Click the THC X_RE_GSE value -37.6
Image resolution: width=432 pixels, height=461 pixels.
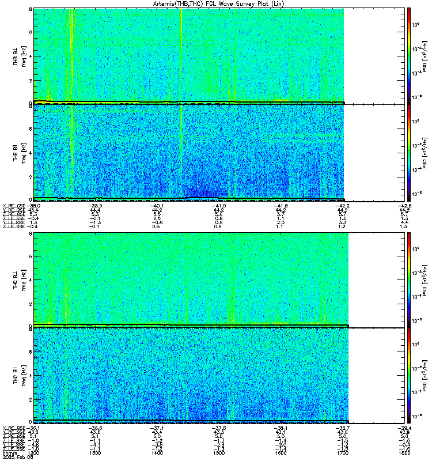219,428
